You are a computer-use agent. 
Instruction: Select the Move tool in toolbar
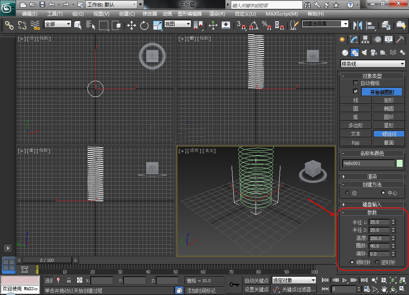[x=131, y=25]
